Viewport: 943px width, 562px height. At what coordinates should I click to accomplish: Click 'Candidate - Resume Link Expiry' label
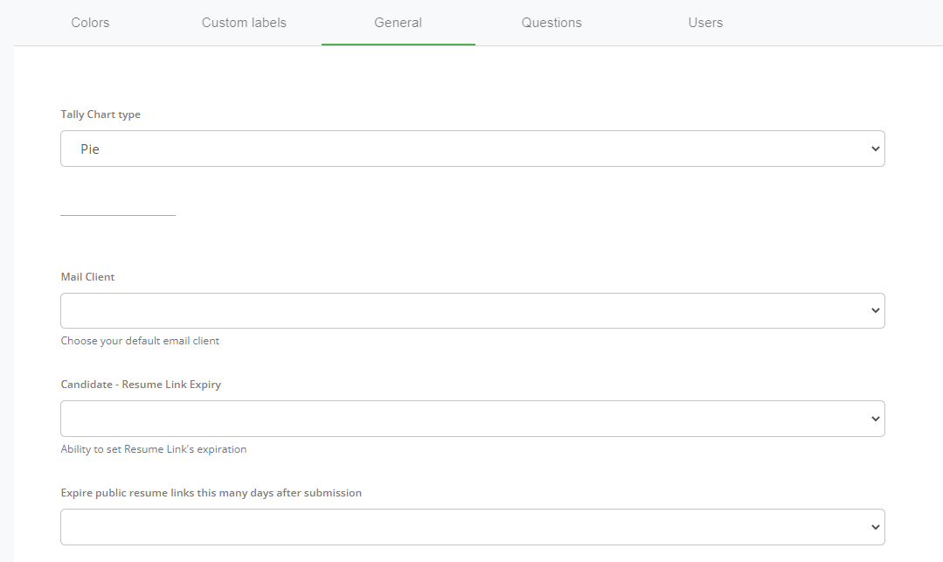tap(141, 385)
